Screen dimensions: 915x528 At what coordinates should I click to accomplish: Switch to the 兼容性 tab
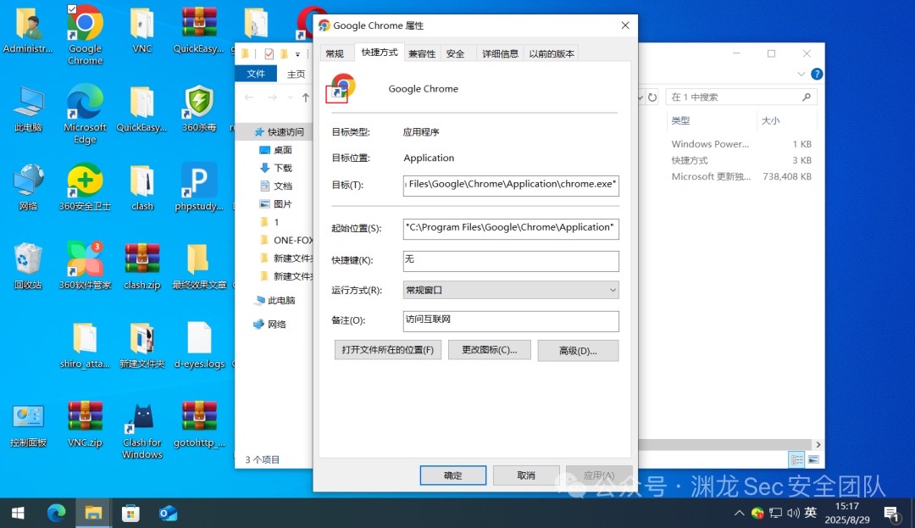click(x=422, y=53)
